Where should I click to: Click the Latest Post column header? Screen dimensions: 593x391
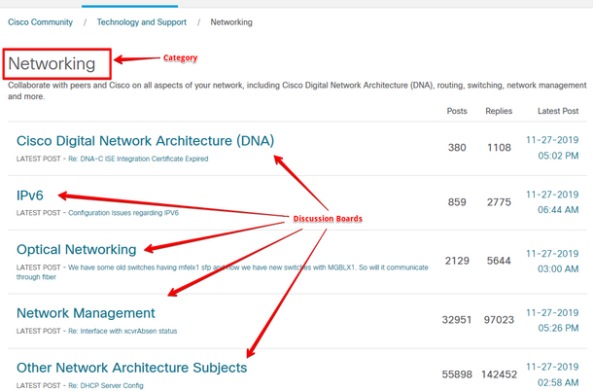tap(558, 111)
